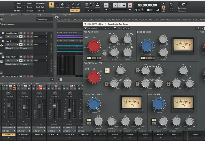
Task: Click the Save button
Action: (19, 4)
